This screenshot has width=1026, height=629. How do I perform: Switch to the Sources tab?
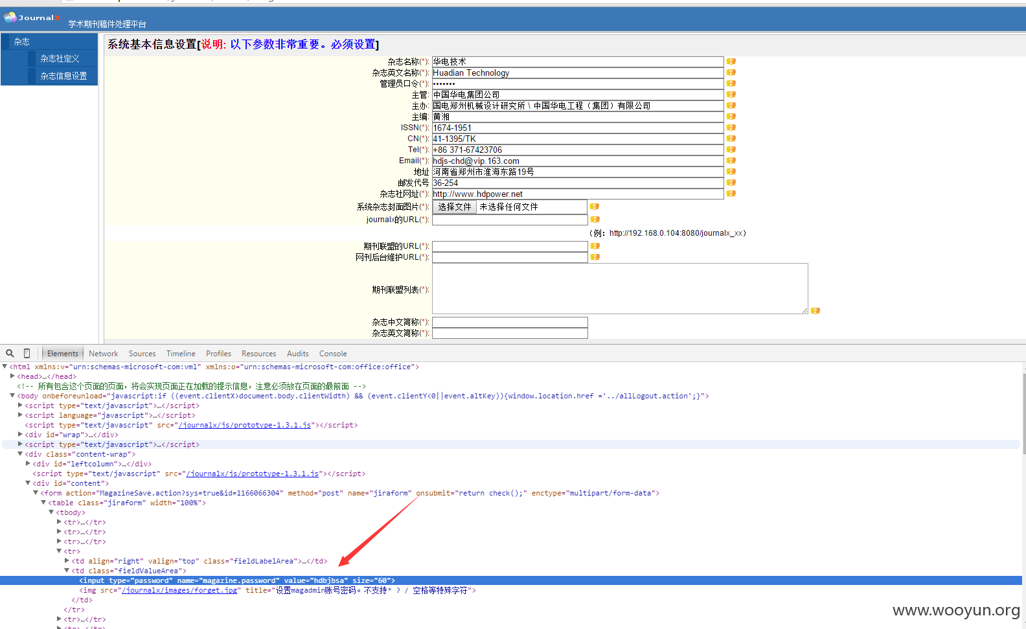click(142, 354)
